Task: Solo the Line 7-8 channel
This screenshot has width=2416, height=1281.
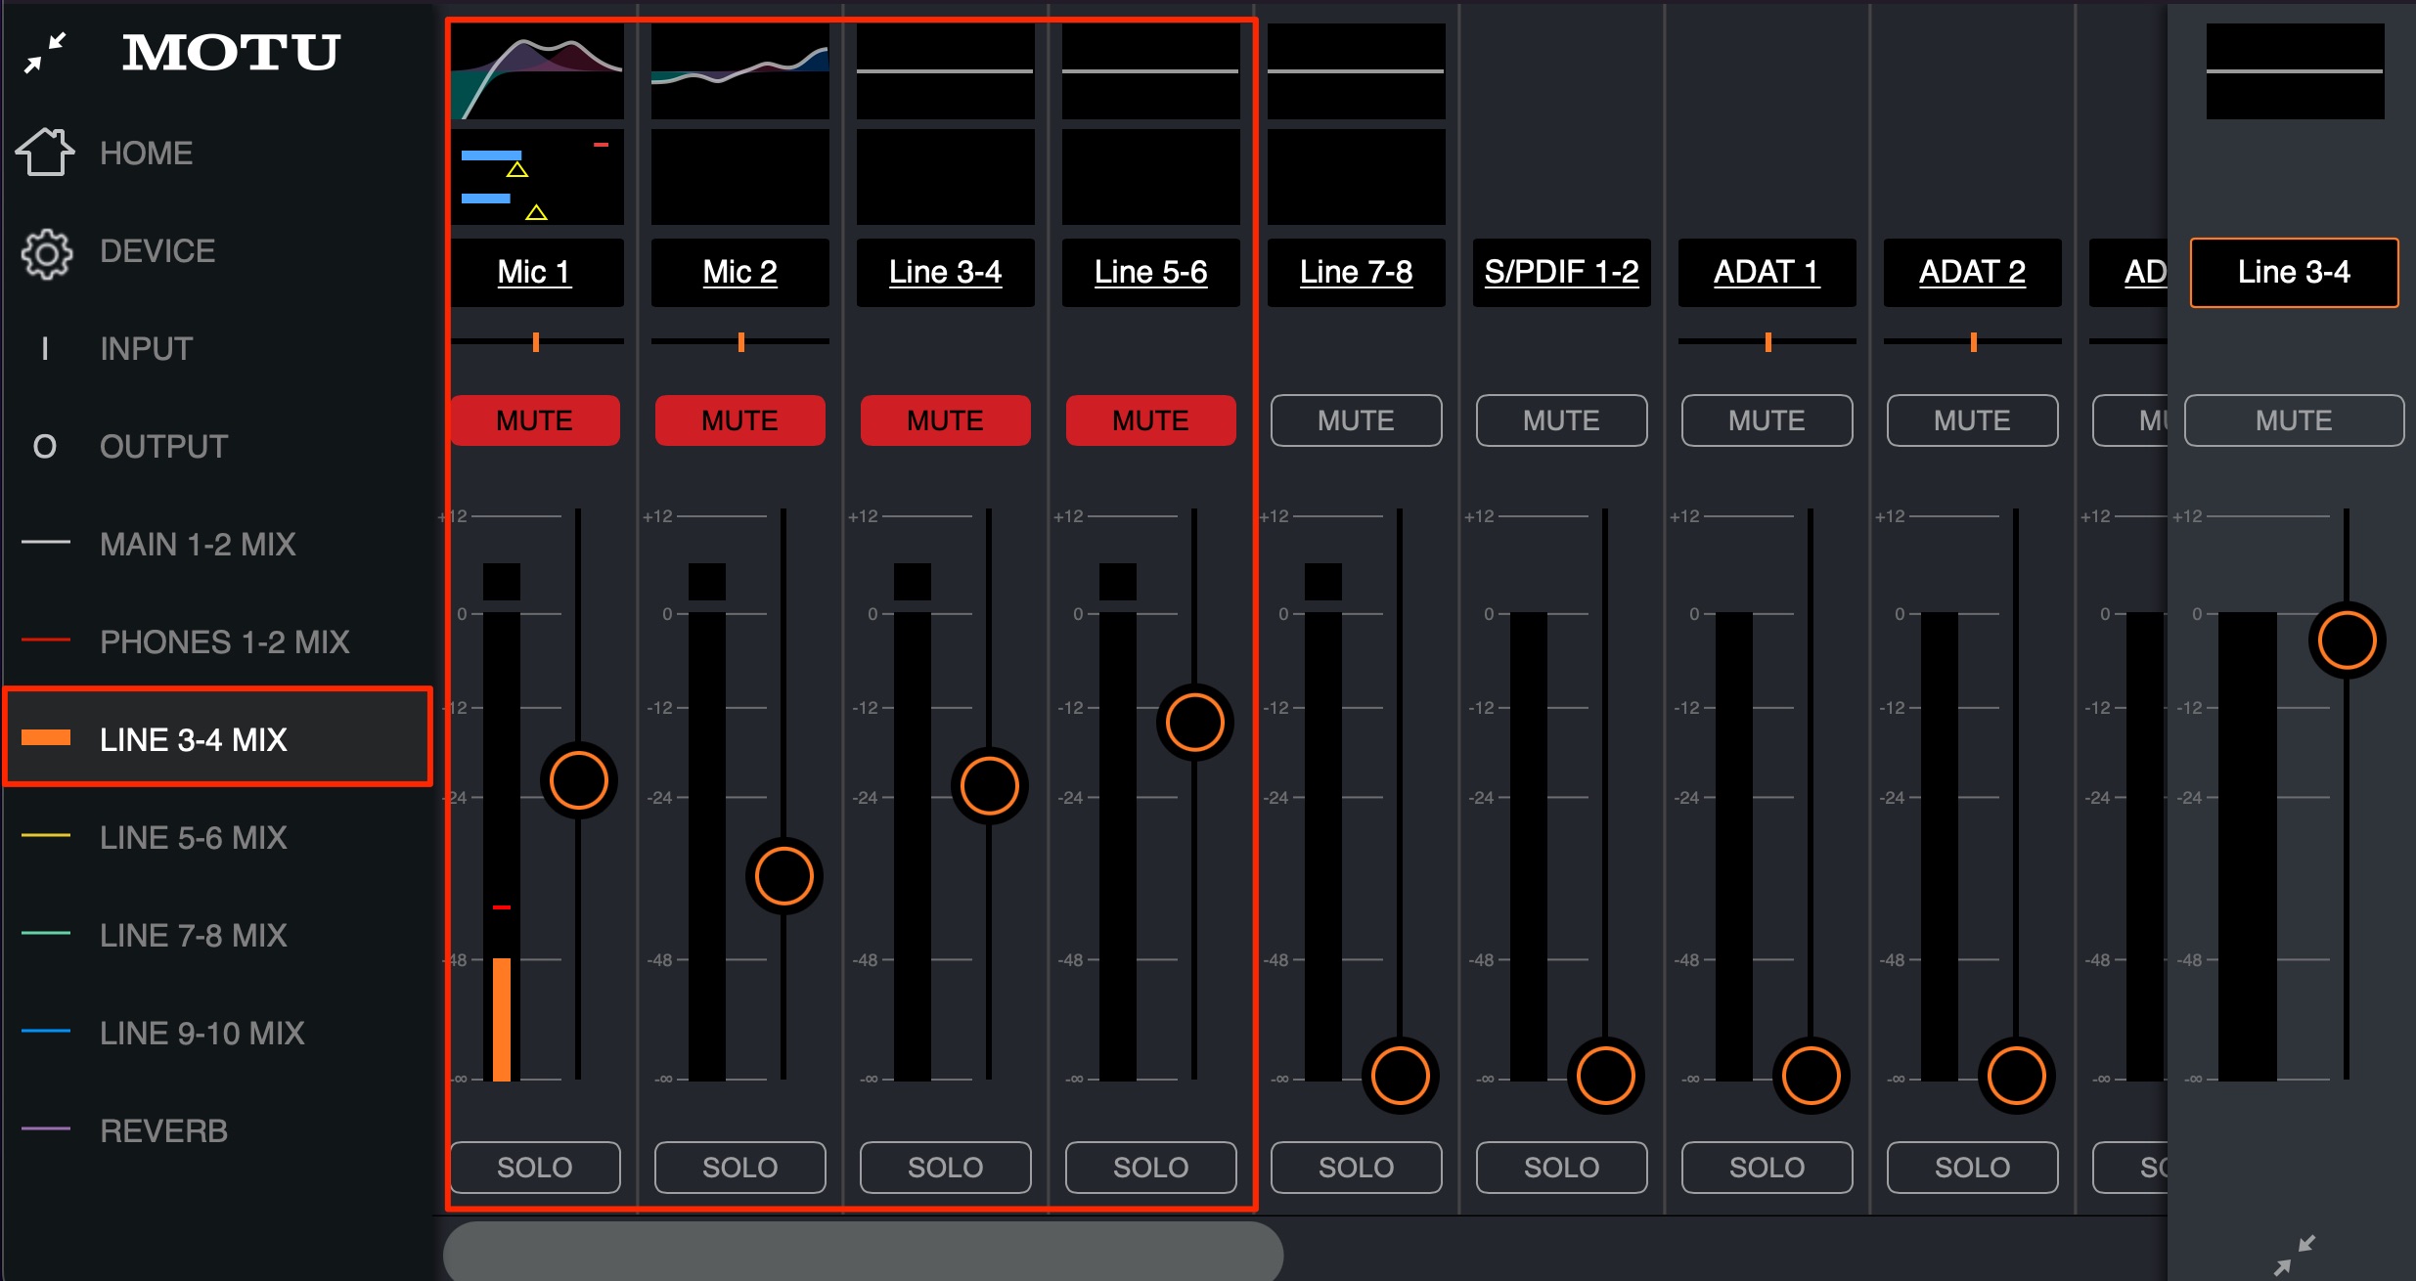Action: [x=1357, y=1168]
